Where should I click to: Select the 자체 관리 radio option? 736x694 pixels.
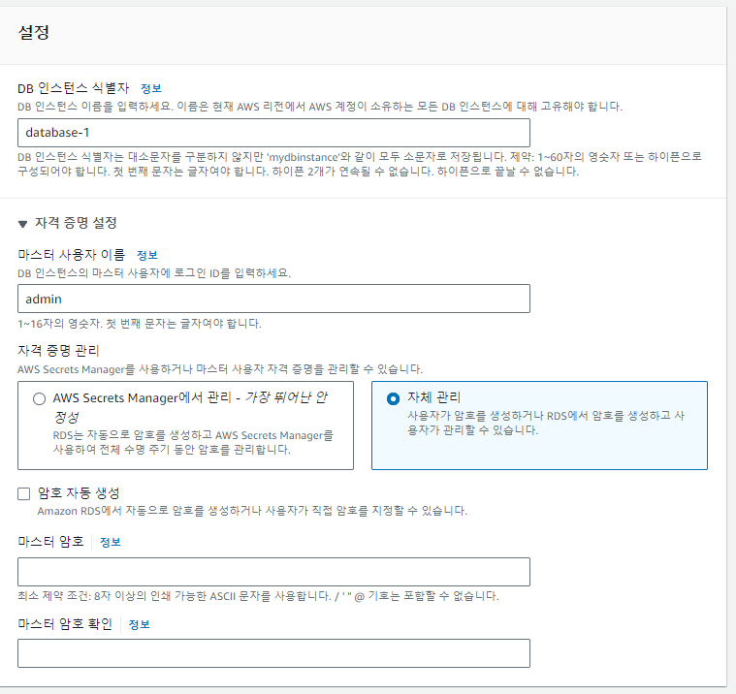pos(394,398)
